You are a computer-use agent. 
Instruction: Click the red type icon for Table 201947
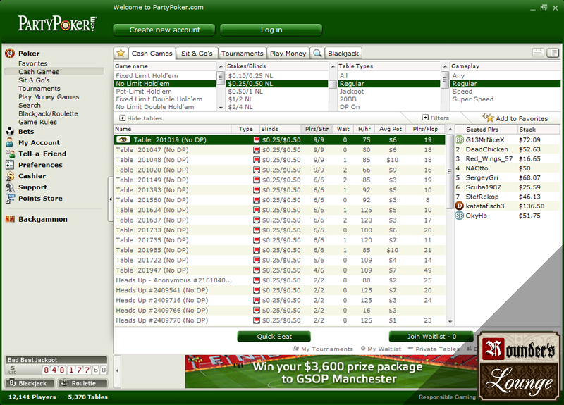point(257,270)
